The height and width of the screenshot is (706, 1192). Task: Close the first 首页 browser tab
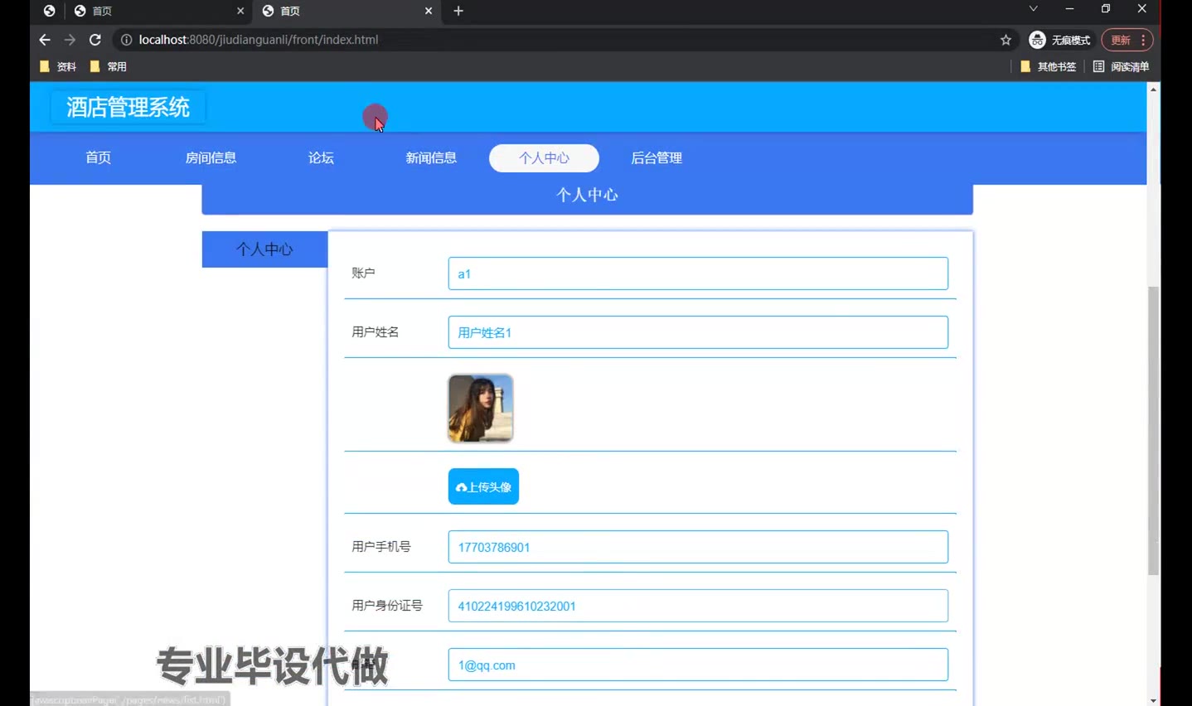pyautogui.click(x=240, y=11)
